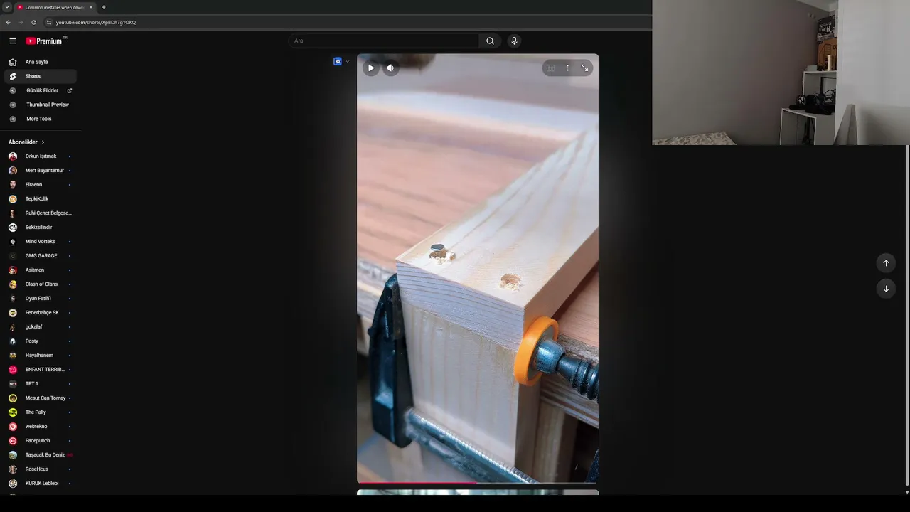The height and width of the screenshot is (512, 910).
Task: Open the YouTube guide hamburger menu
Action: coord(13,41)
